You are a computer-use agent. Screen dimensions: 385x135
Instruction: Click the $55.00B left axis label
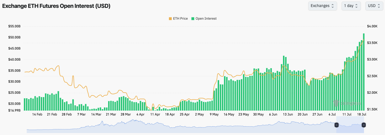(x=15, y=26)
